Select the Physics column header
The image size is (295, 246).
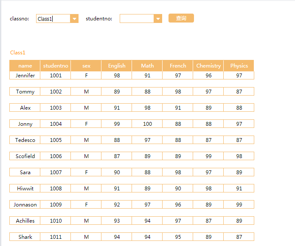[239, 66]
